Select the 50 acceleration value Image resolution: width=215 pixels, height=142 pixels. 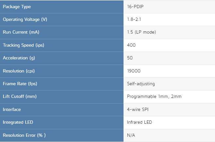[130, 58]
